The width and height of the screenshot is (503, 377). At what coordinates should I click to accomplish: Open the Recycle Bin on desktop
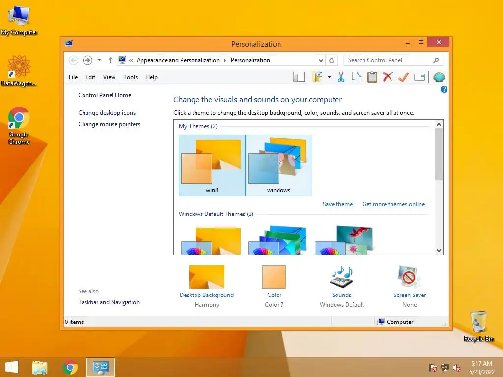point(478,326)
